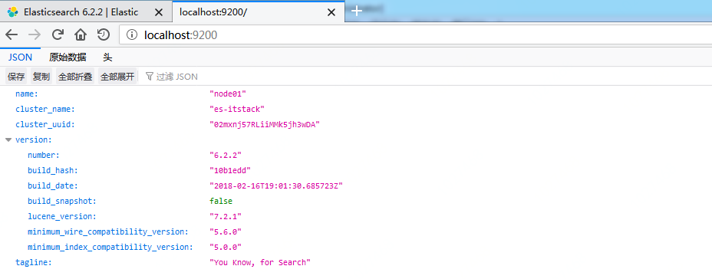The height and width of the screenshot is (279, 712).
Task: Select the build_hash key
Action: point(53,171)
